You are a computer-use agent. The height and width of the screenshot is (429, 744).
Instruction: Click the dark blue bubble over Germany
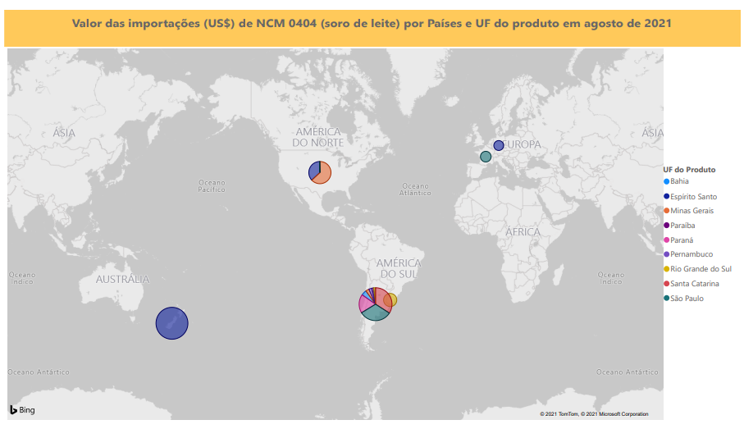coord(498,146)
